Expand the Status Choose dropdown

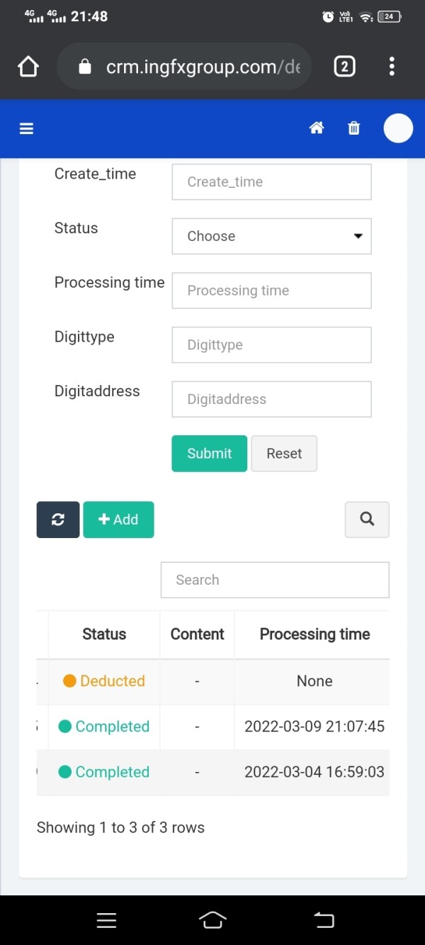pyautogui.click(x=271, y=236)
